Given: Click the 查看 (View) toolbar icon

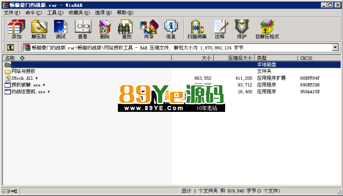Looking at the screenshot, I should coord(83,29).
